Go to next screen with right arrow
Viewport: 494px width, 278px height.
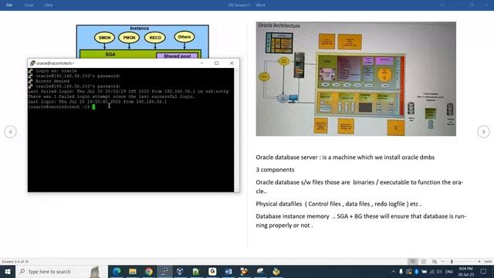[x=483, y=131]
